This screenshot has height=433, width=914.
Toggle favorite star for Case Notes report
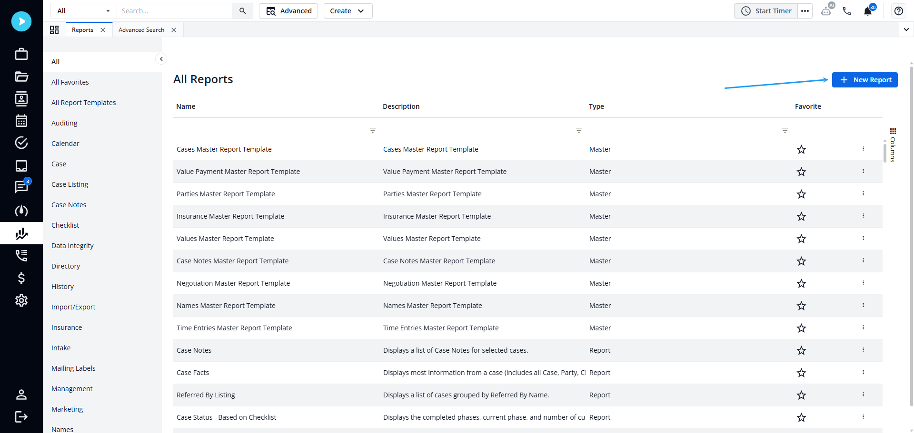802,351
